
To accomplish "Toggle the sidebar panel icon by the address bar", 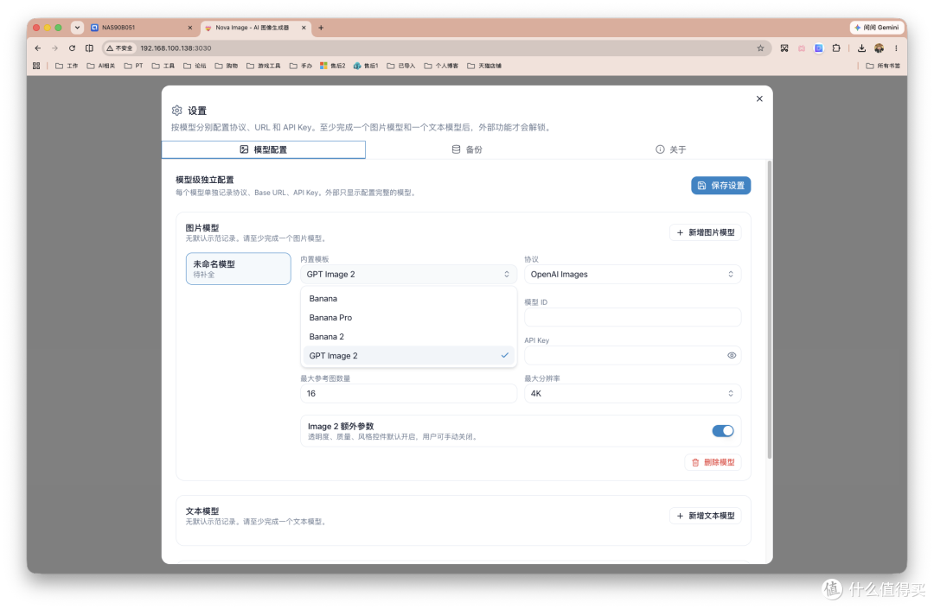I will pyautogui.click(x=89, y=48).
